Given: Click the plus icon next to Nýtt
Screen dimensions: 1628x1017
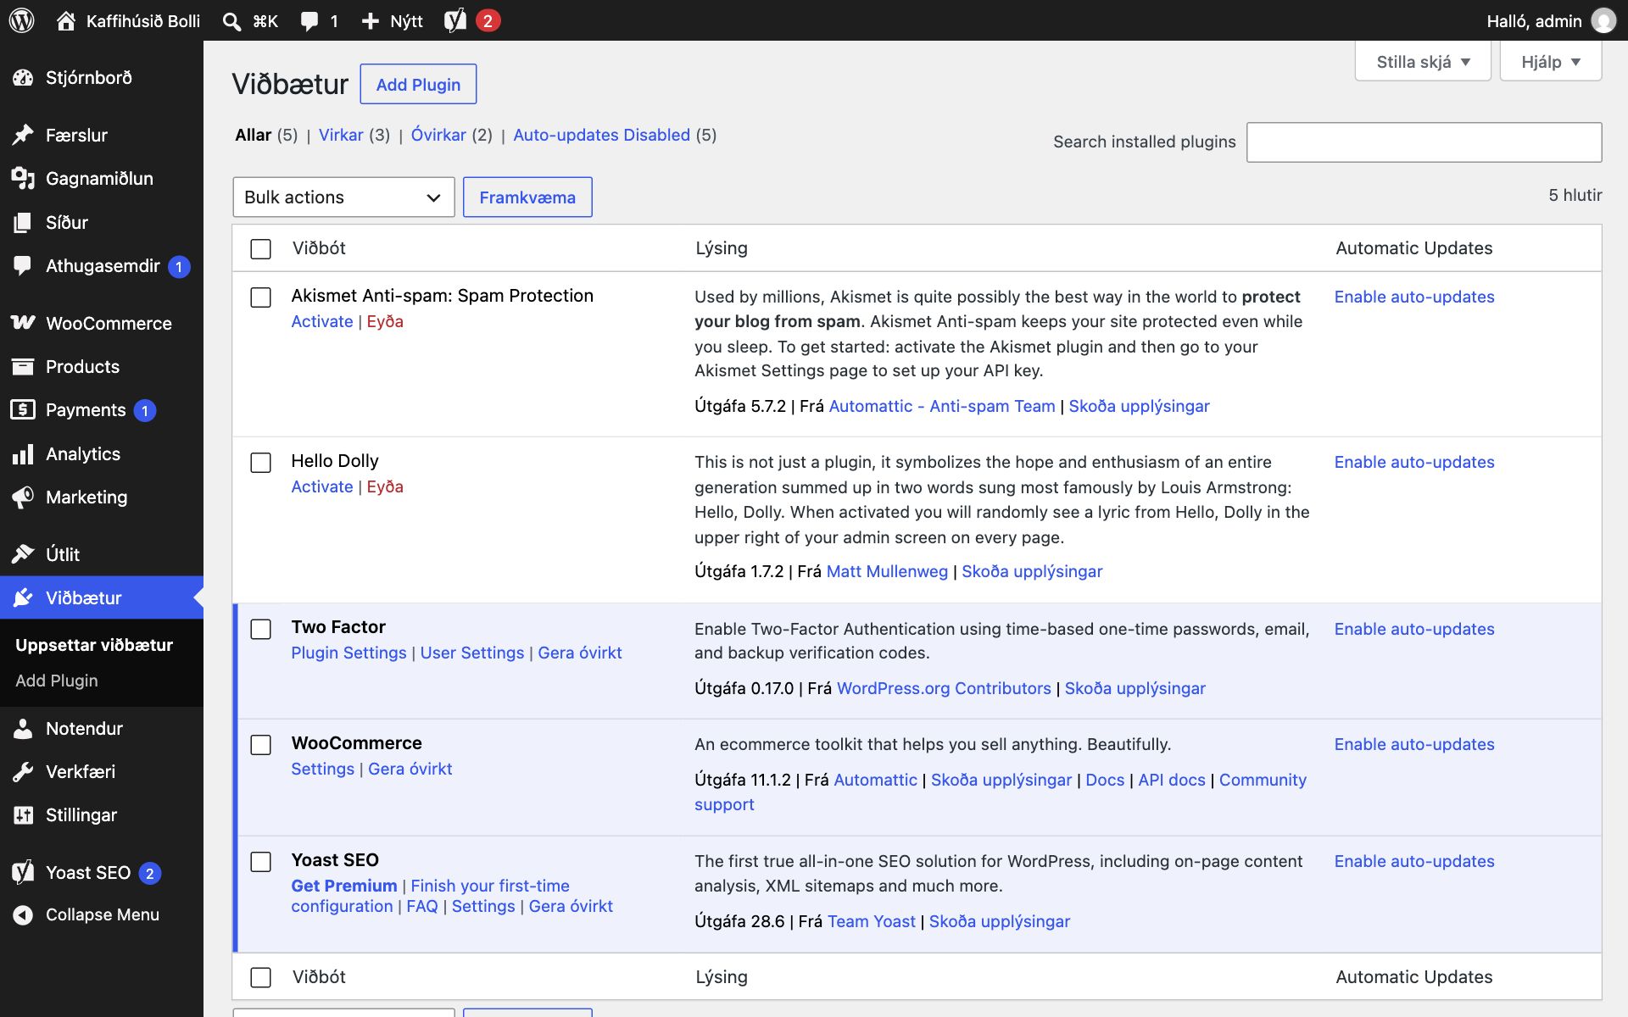Looking at the screenshot, I should tap(370, 21).
